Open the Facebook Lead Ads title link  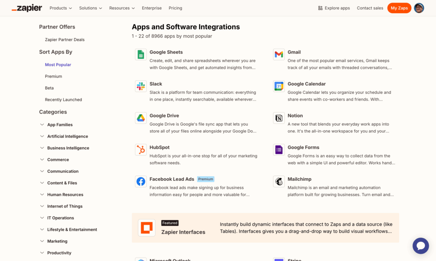[172, 179]
